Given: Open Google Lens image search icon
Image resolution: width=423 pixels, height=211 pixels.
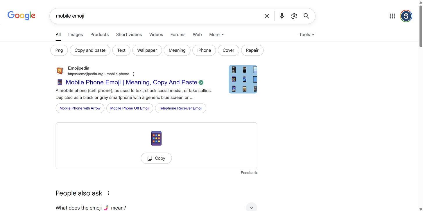Looking at the screenshot, I should point(294,16).
